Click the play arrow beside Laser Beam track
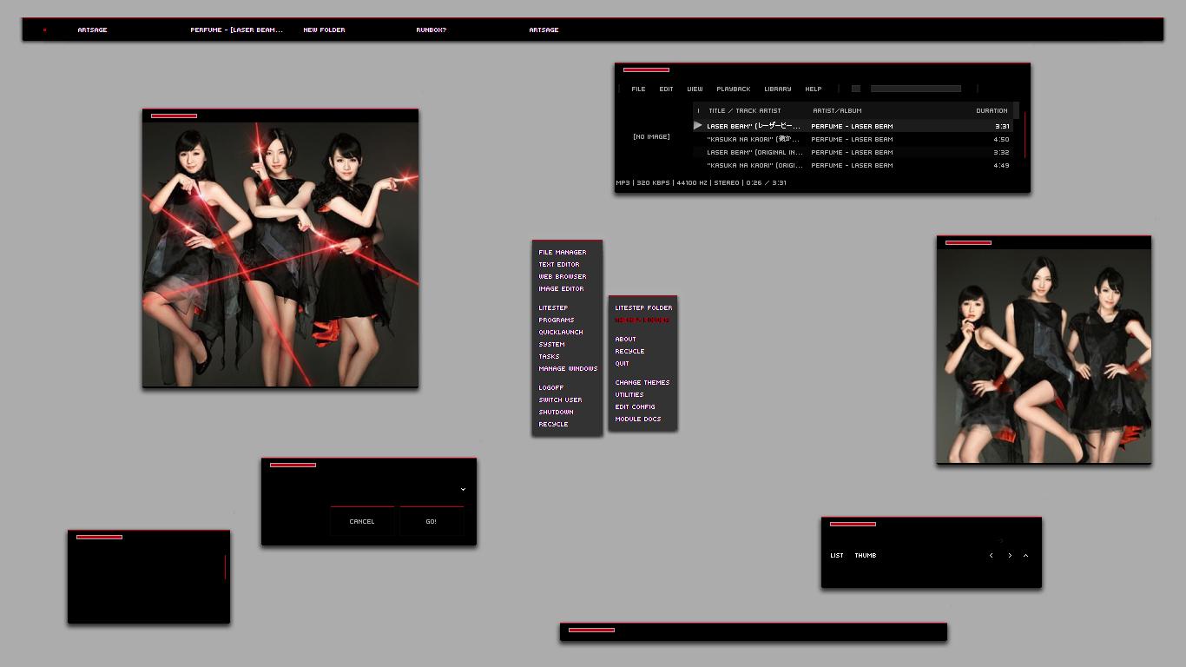This screenshot has height=667, width=1186. pos(697,126)
